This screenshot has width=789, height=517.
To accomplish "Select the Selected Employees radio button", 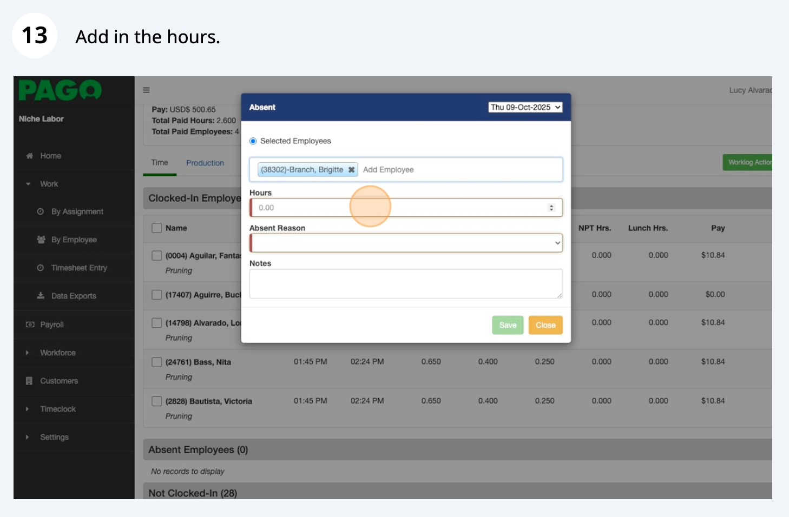I will click(253, 141).
